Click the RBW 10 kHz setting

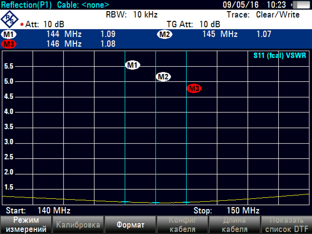click(132, 15)
